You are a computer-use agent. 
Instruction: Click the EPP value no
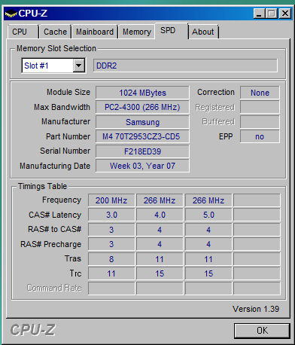(260, 136)
